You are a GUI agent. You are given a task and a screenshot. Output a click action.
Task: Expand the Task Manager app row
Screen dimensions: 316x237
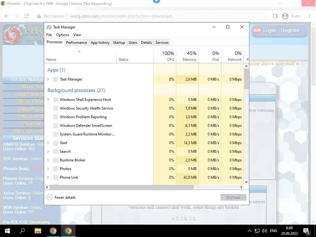point(48,79)
